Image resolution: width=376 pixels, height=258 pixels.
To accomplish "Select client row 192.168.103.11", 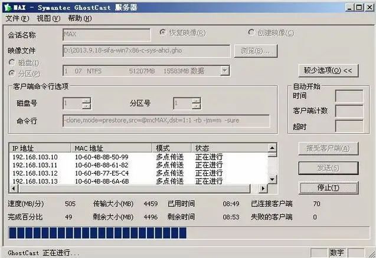I will click(35, 165).
